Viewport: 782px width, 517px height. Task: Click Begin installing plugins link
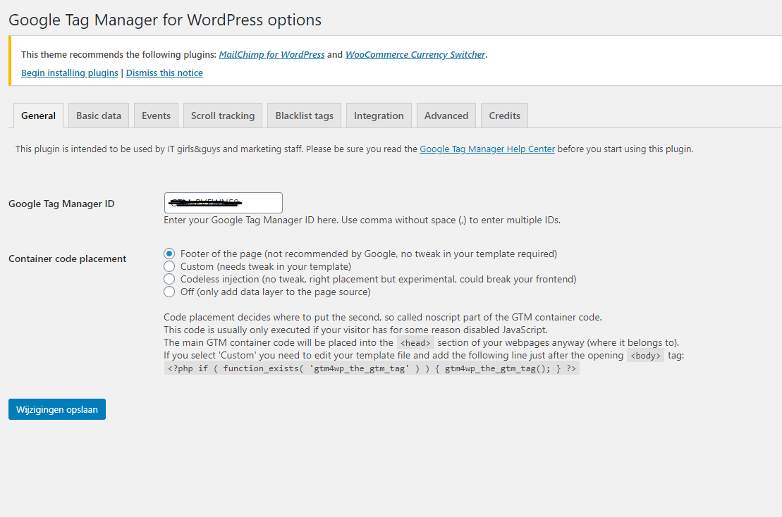click(70, 73)
